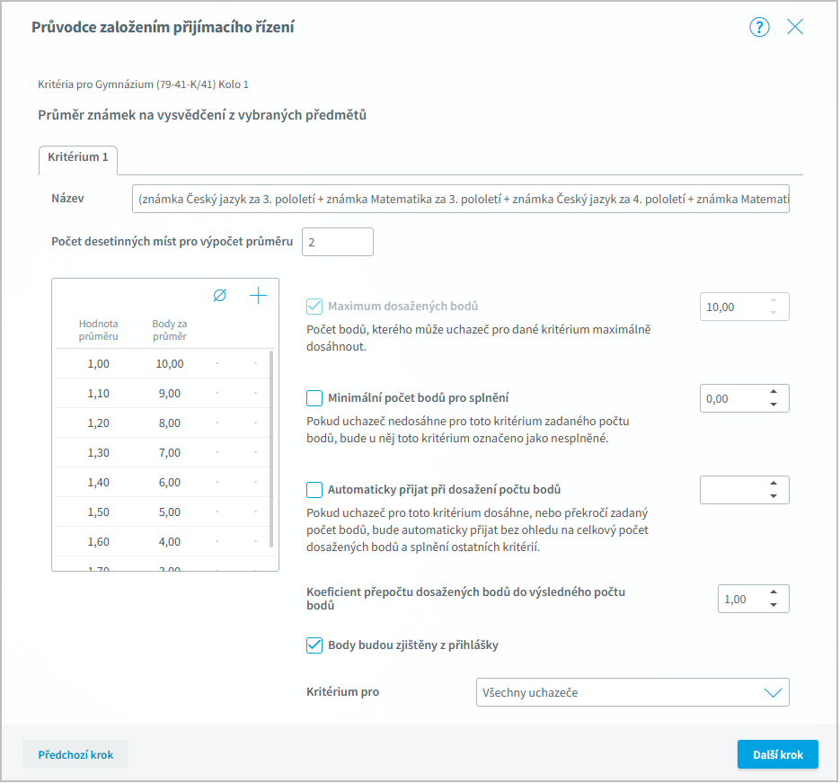840x783 pixels.
Task: Select the 1,30 average value cell
Action: coord(98,453)
